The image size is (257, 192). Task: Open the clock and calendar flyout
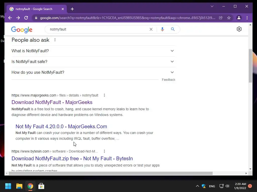tap(240, 186)
